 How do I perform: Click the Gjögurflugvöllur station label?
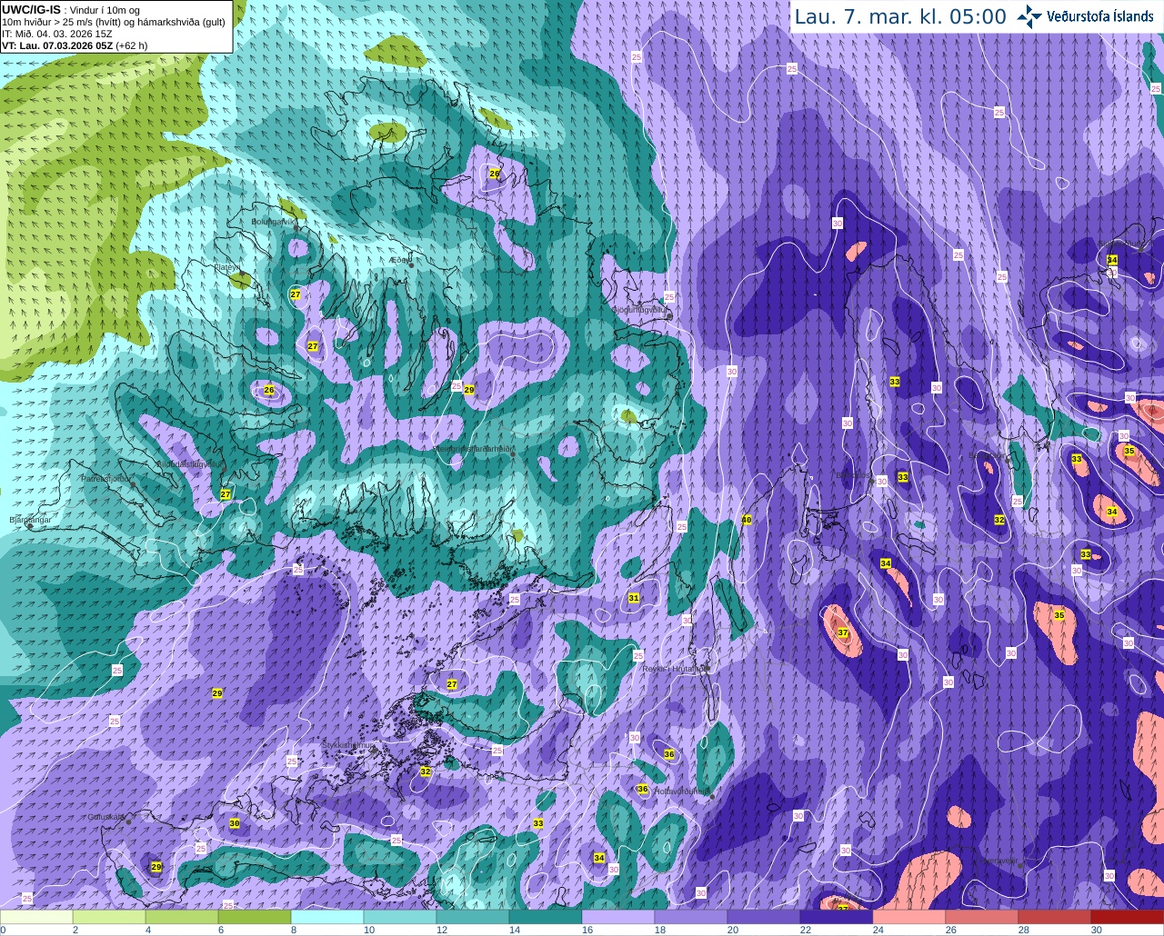click(642, 310)
